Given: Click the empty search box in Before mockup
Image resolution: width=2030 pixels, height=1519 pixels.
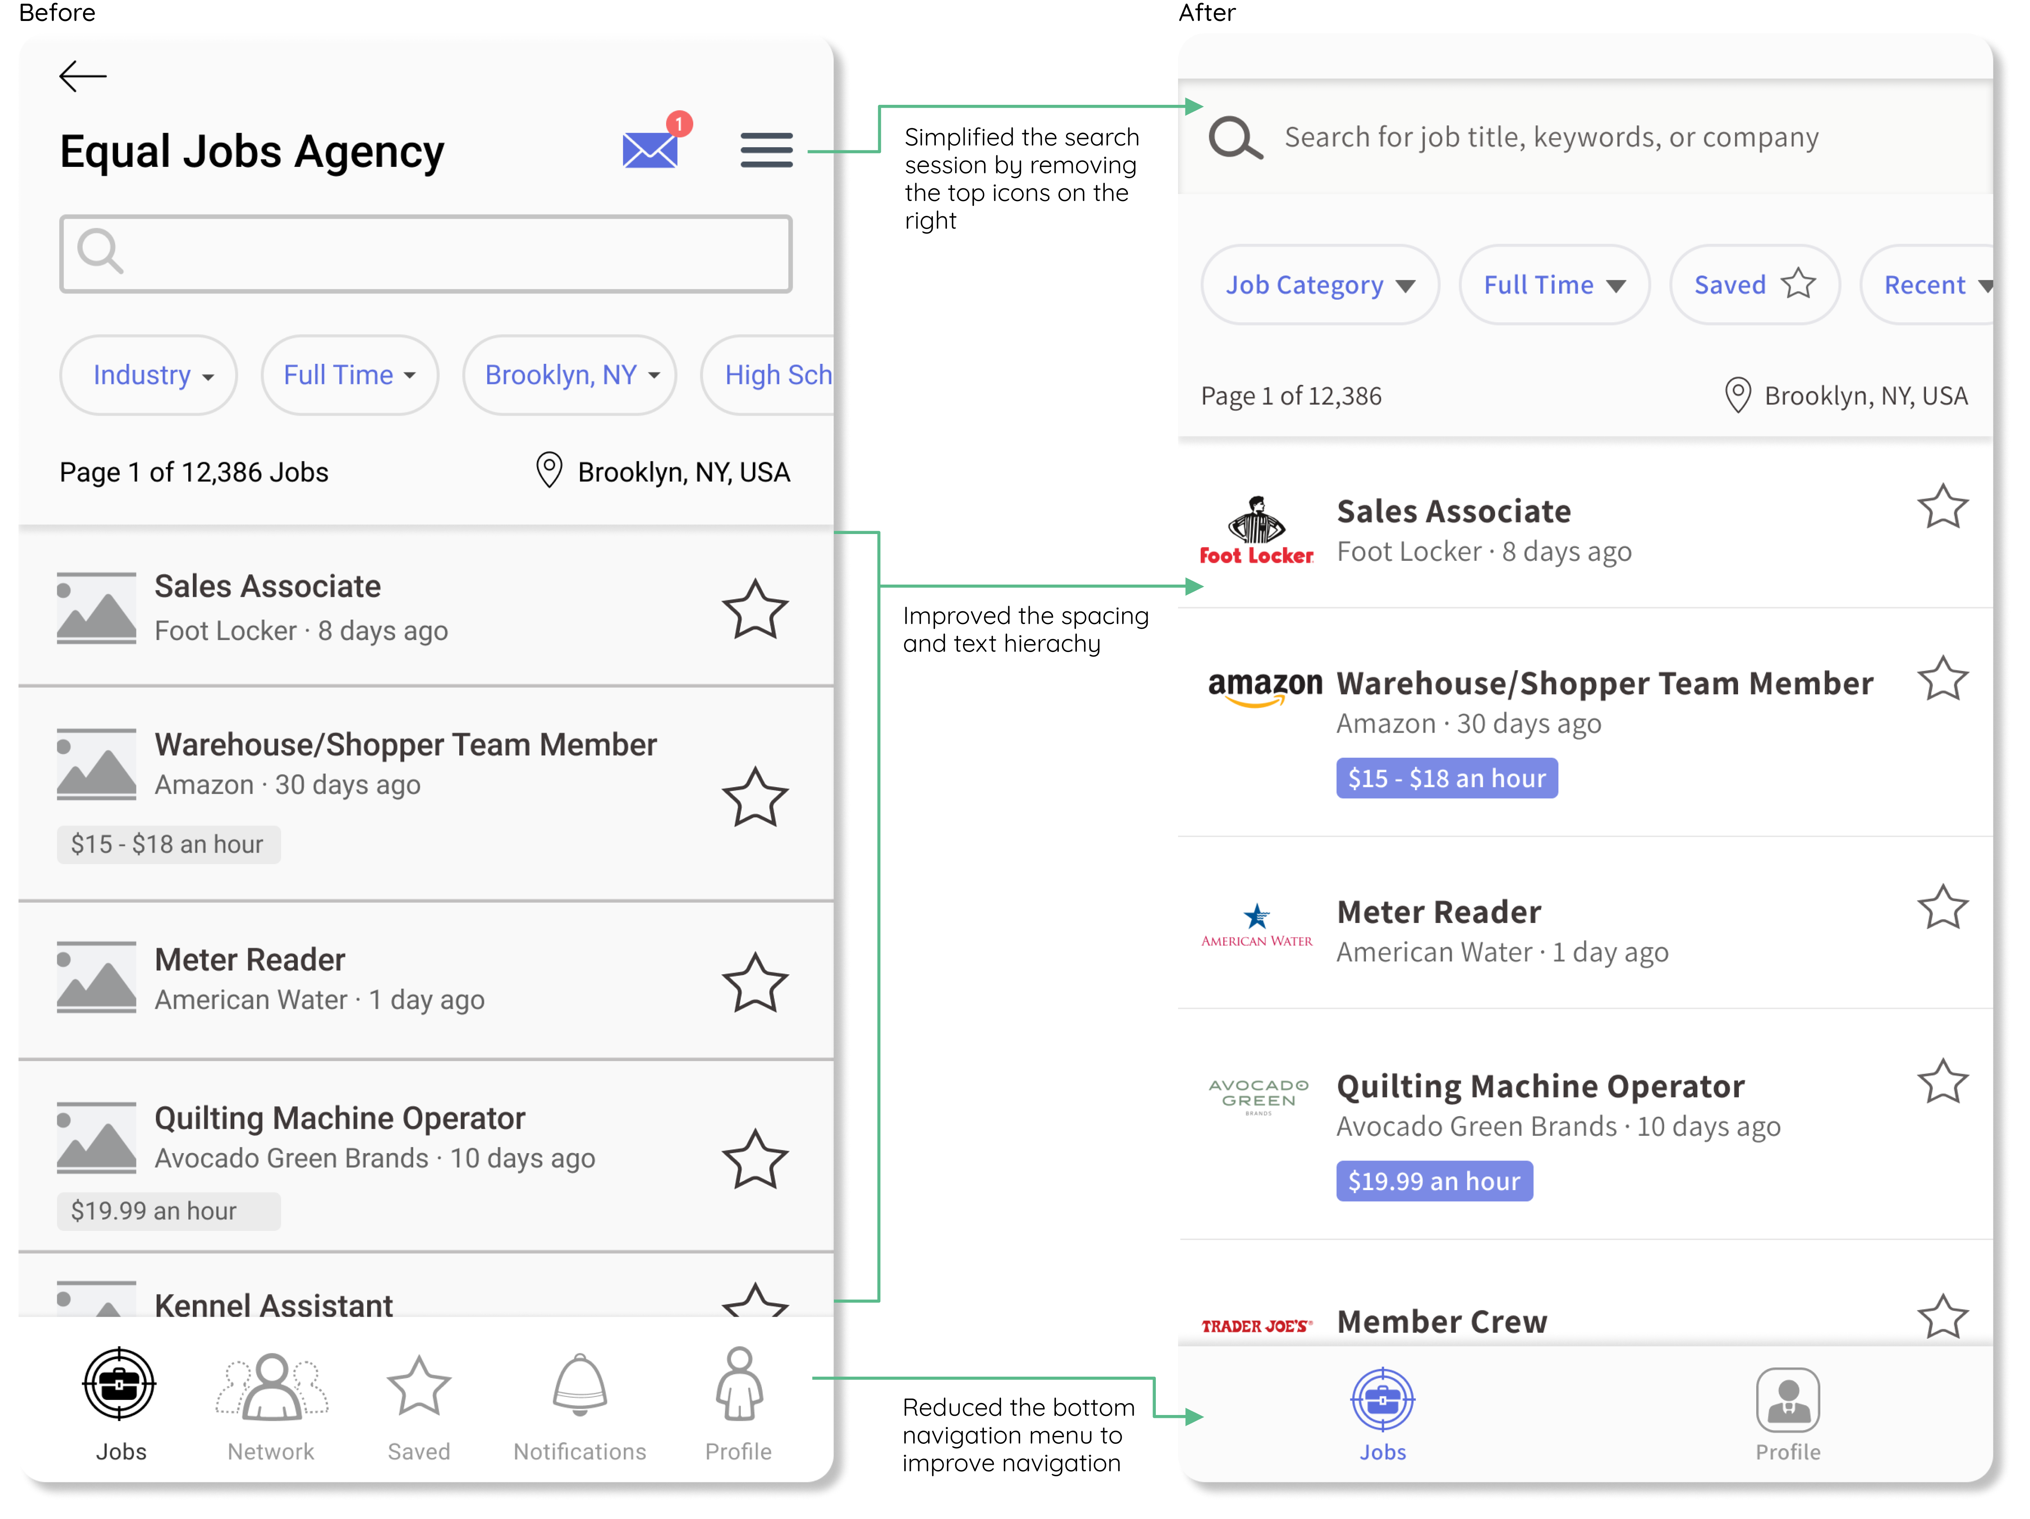Looking at the screenshot, I should coord(426,254).
